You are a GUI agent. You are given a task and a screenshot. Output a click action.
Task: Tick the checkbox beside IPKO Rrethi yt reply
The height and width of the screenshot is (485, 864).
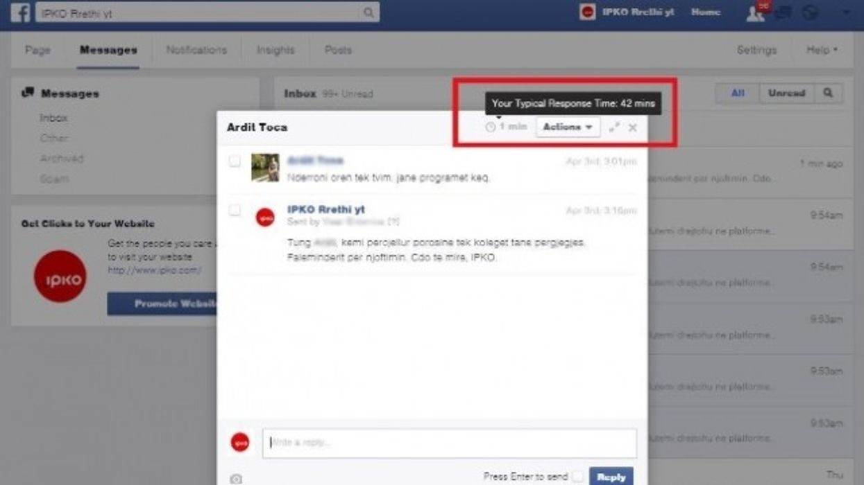[235, 211]
